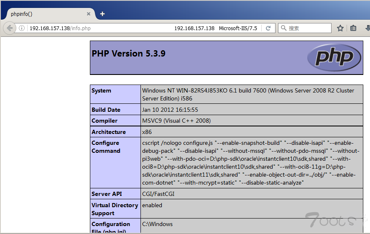This screenshot has width=370, height=234.
Task: Click the Jan 10 2012 16:15:55 value
Action: point(170,110)
